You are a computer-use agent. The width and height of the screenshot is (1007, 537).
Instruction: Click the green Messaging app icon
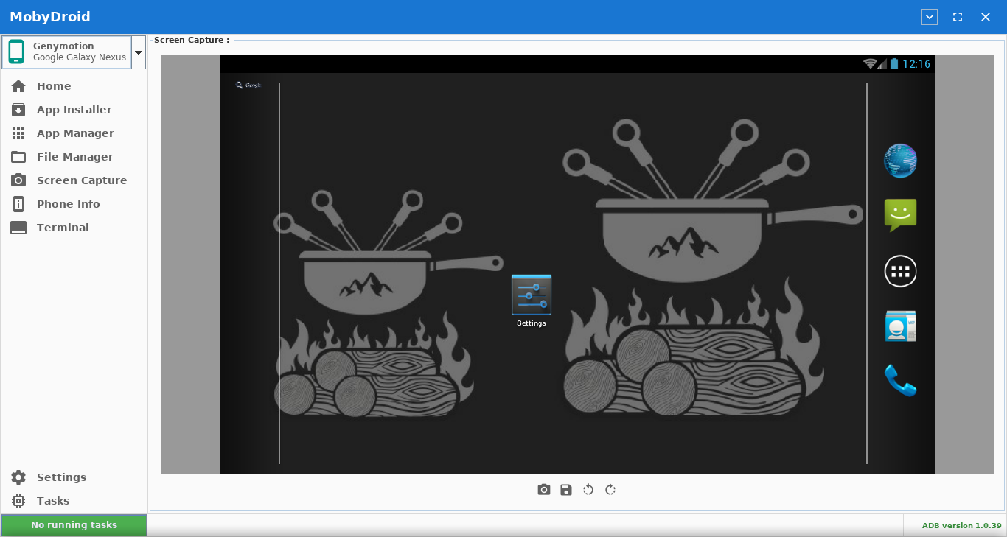point(900,215)
